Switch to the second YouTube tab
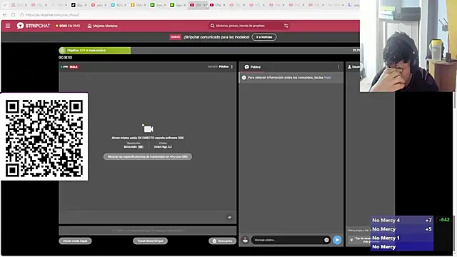Screen dimensions: 457x257 pyautogui.click(x=217, y=5)
